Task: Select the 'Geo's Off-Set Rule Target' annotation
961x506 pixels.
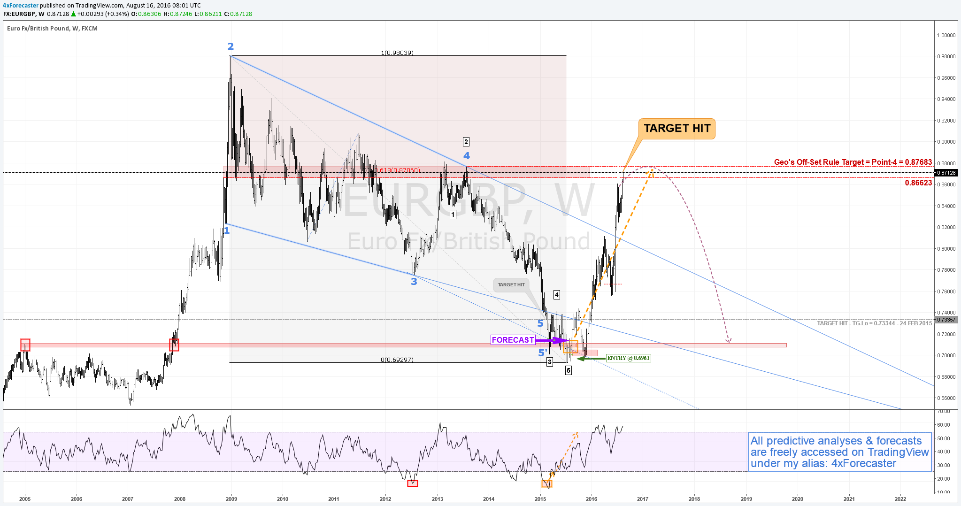Action: (853, 162)
